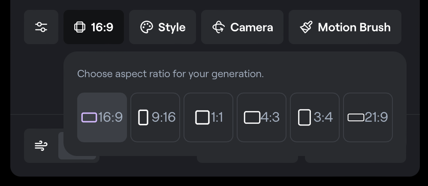
Task: Click the camera orbit icon
Action: [219, 27]
